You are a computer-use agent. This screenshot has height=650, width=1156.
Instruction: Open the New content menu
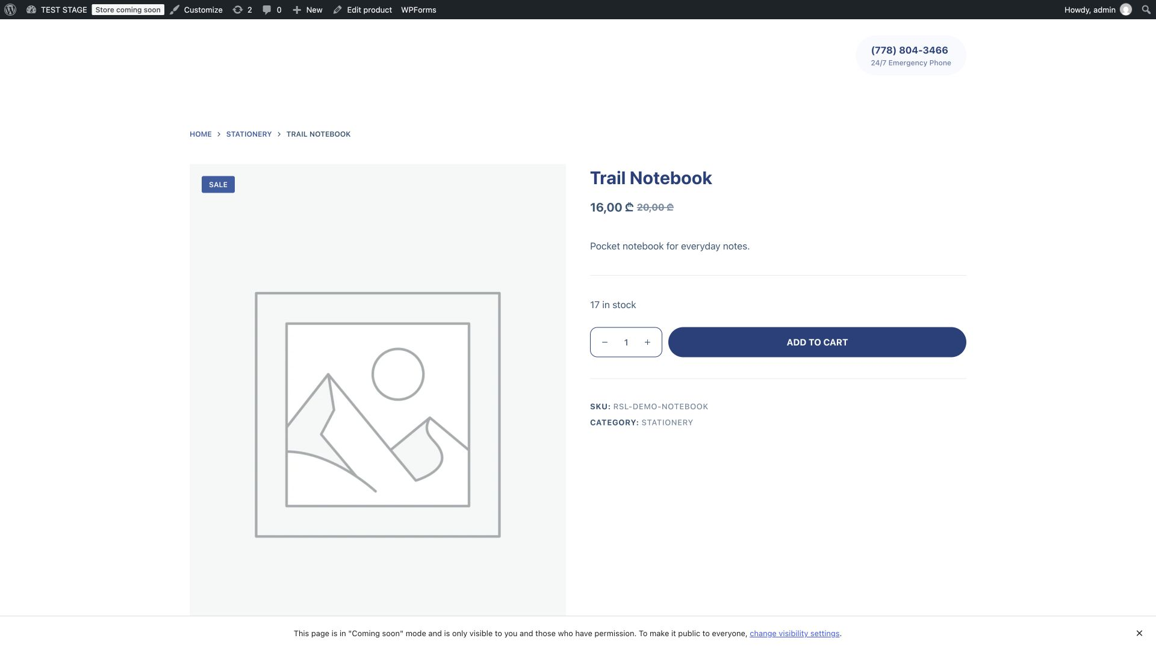click(307, 10)
